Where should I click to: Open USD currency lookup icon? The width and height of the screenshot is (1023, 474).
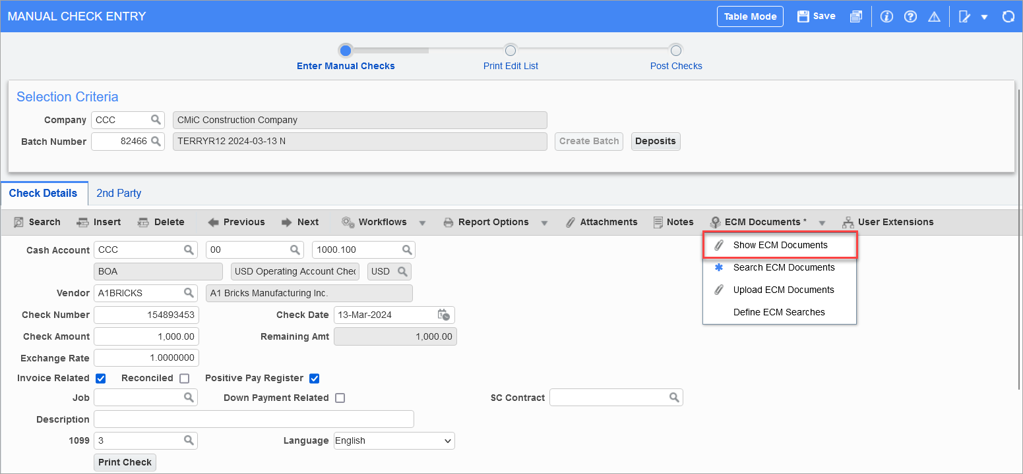(x=401, y=271)
